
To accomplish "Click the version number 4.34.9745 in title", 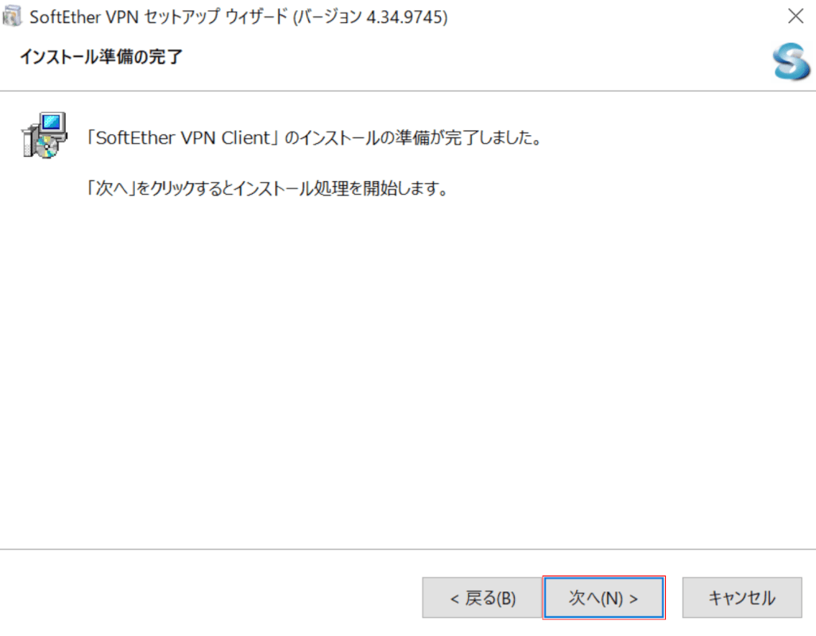I will 405,17.
